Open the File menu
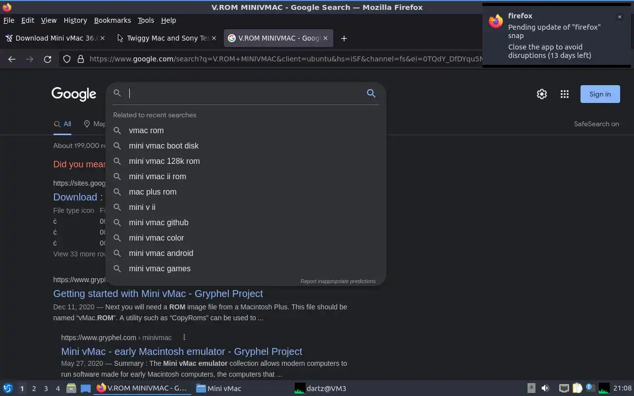 [x=8, y=20]
